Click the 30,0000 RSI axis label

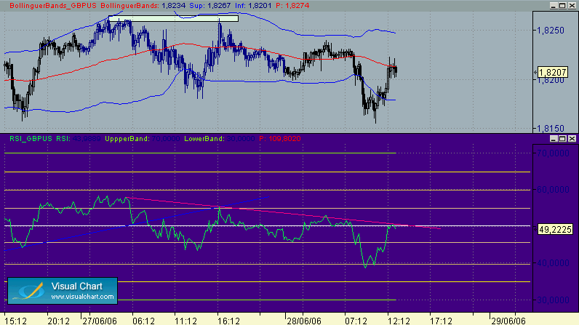click(x=553, y=300)
